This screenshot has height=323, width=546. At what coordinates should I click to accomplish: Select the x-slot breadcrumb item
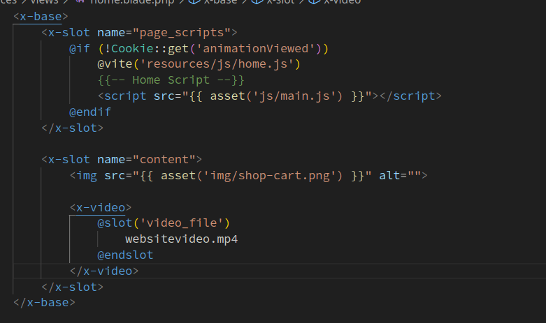[x=280, y=2]
